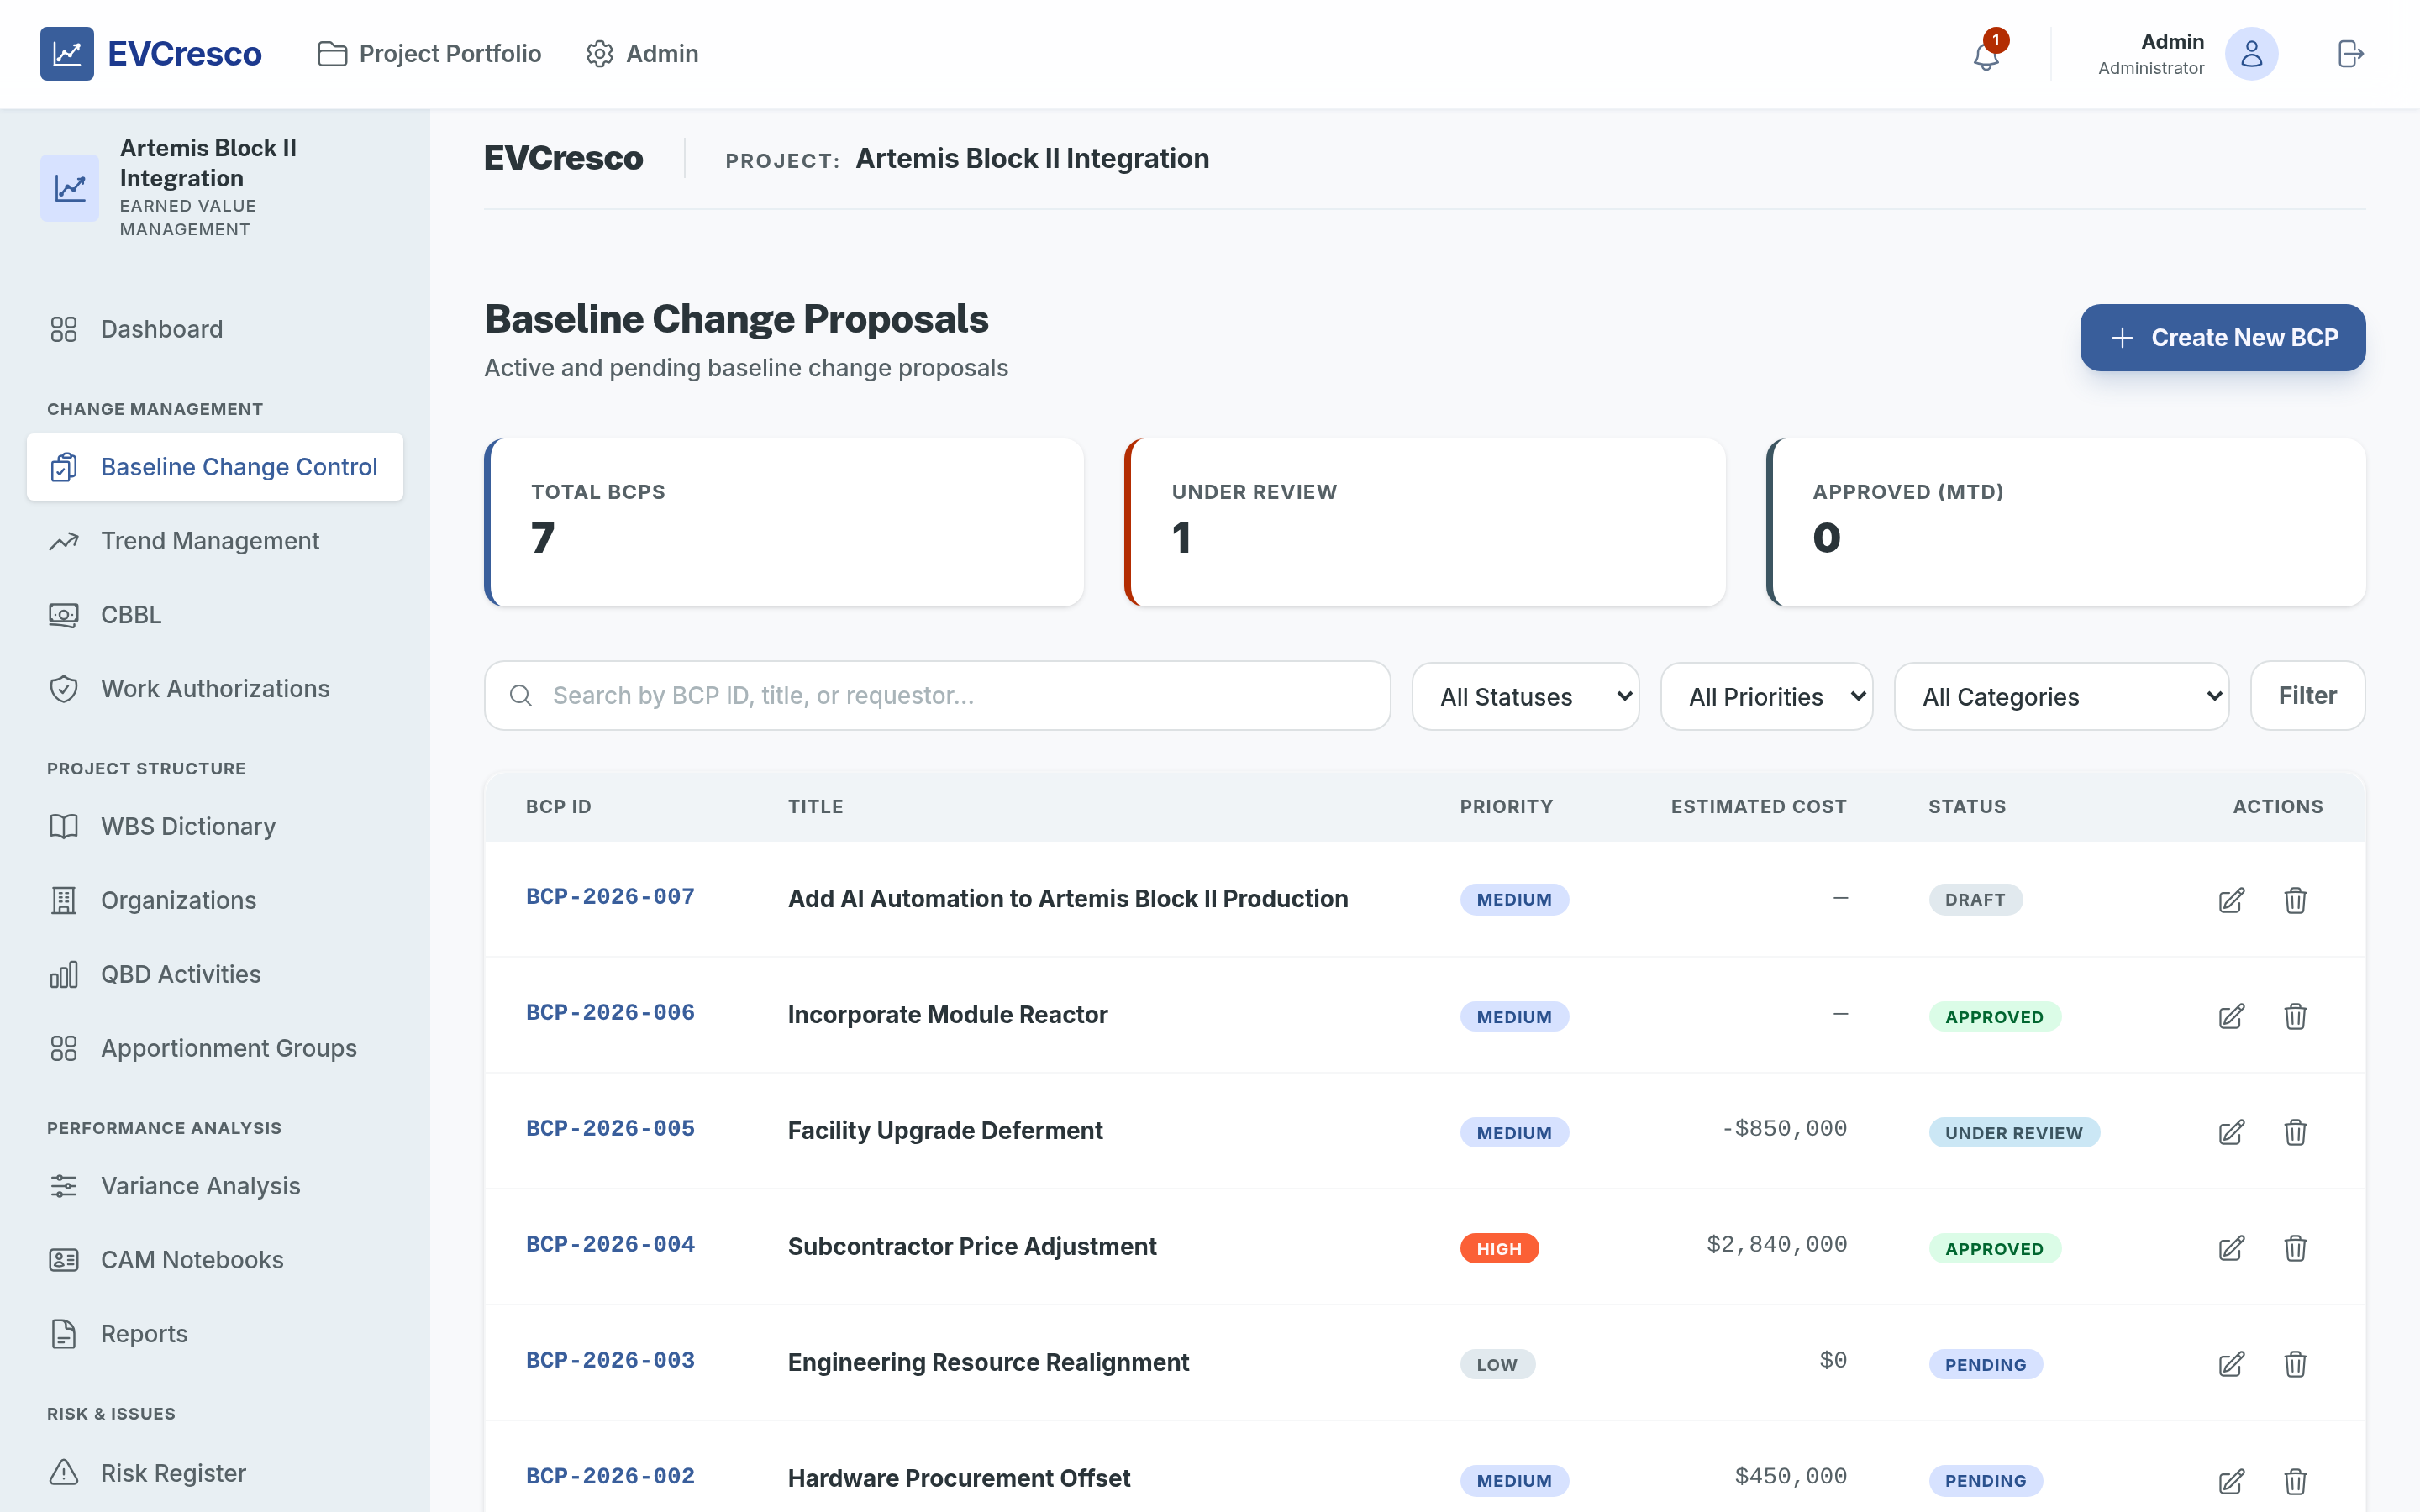2420x1512 pixels.
Task: Open Work Authorizations in sidebar
Action: [x=215, y=689]
